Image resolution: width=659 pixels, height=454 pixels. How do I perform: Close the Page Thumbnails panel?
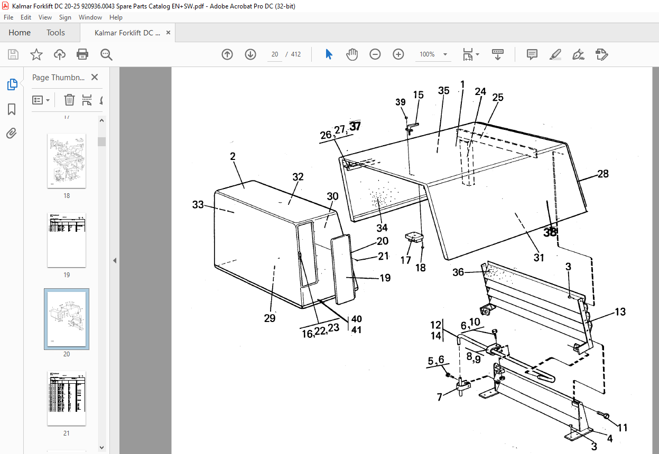[95, 77]
